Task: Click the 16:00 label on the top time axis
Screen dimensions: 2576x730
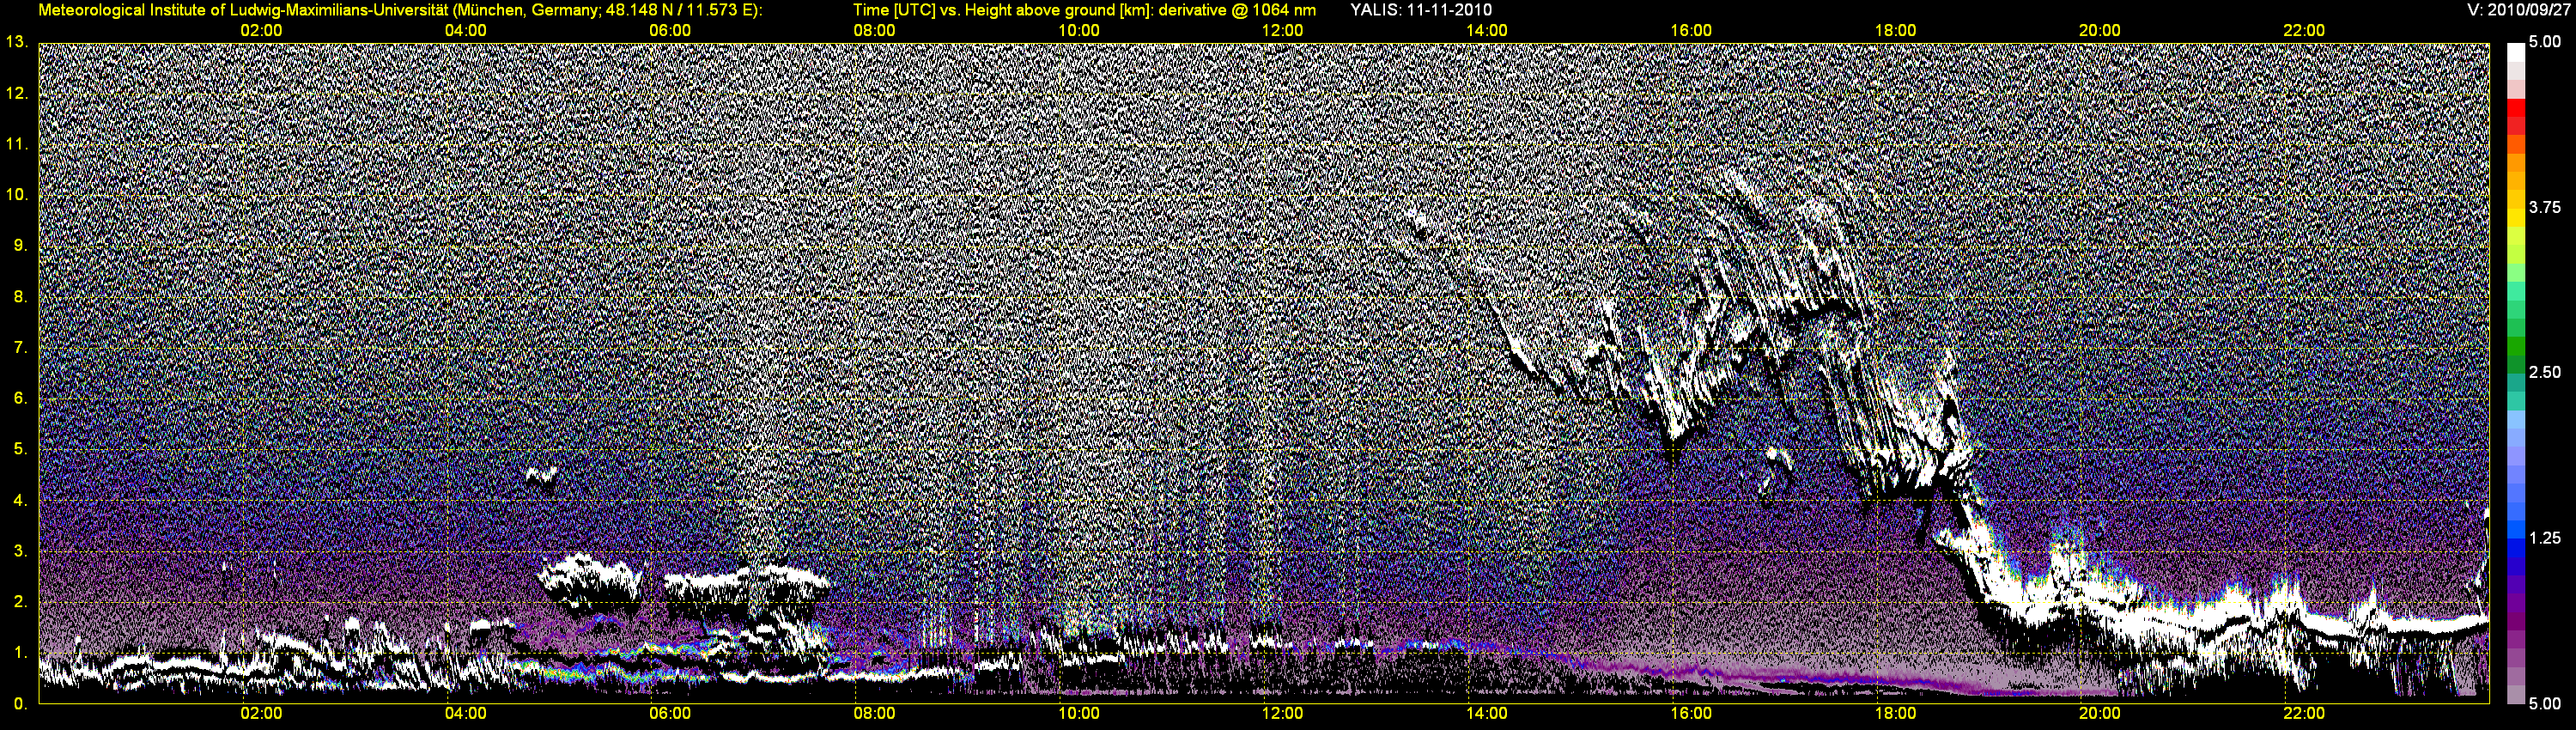Action: click(x=1690, y=30)
